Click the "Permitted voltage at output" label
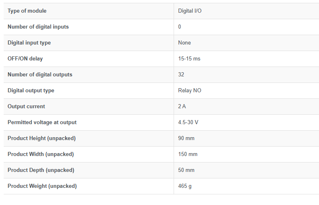 coord(42,123)
